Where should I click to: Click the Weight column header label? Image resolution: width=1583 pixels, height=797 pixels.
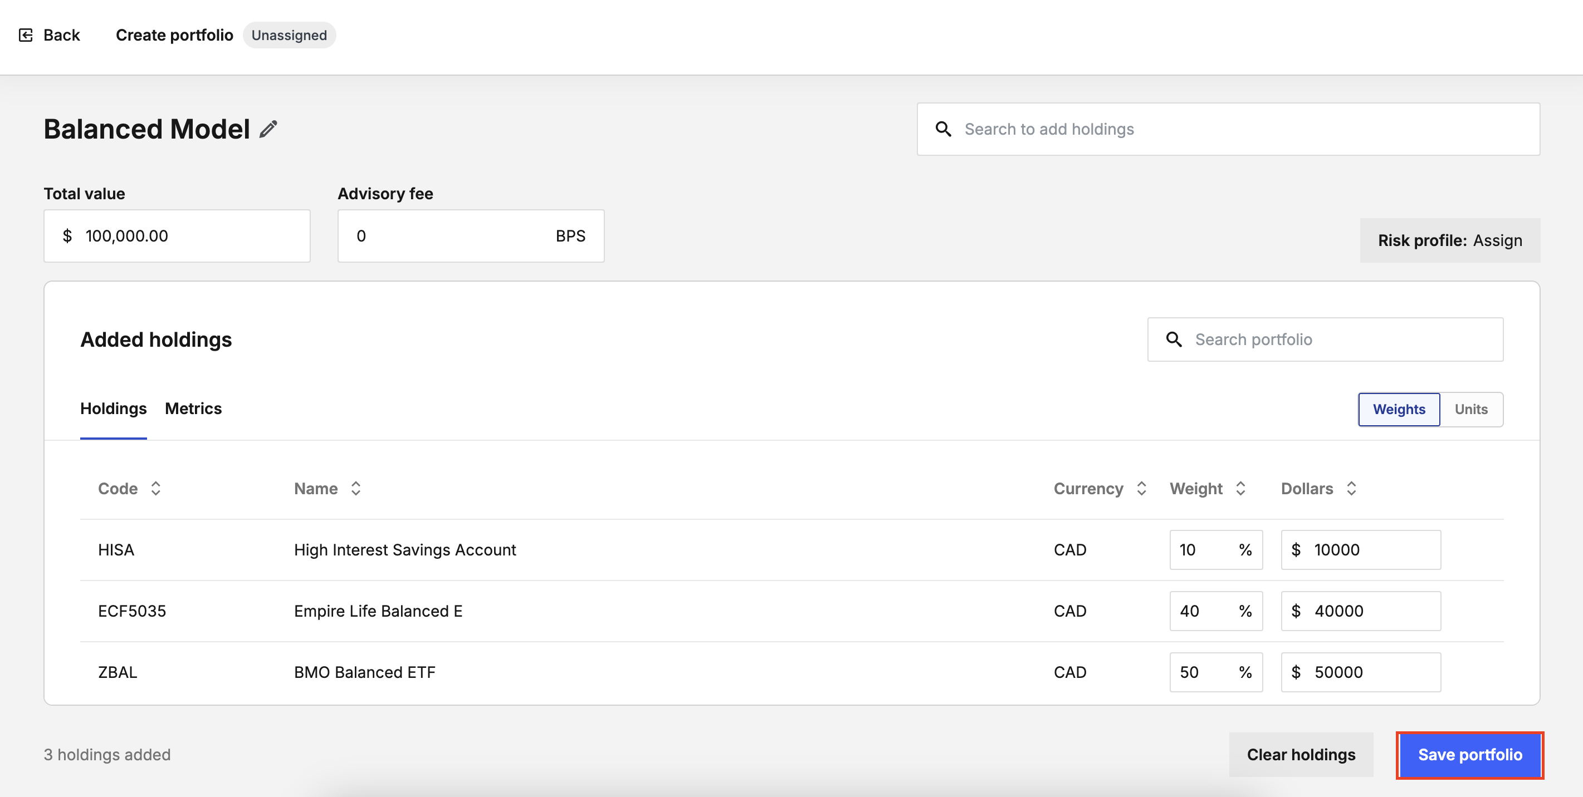click(1196, 489)
